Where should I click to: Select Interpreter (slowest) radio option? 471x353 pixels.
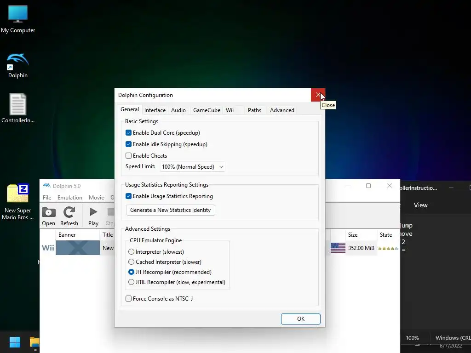(131, 251)
